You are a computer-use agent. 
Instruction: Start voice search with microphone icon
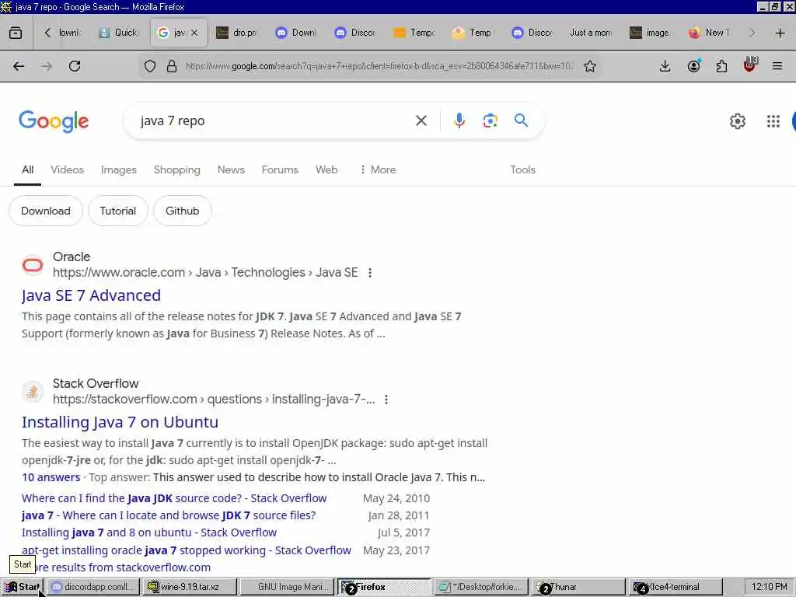tap(459, 120)
